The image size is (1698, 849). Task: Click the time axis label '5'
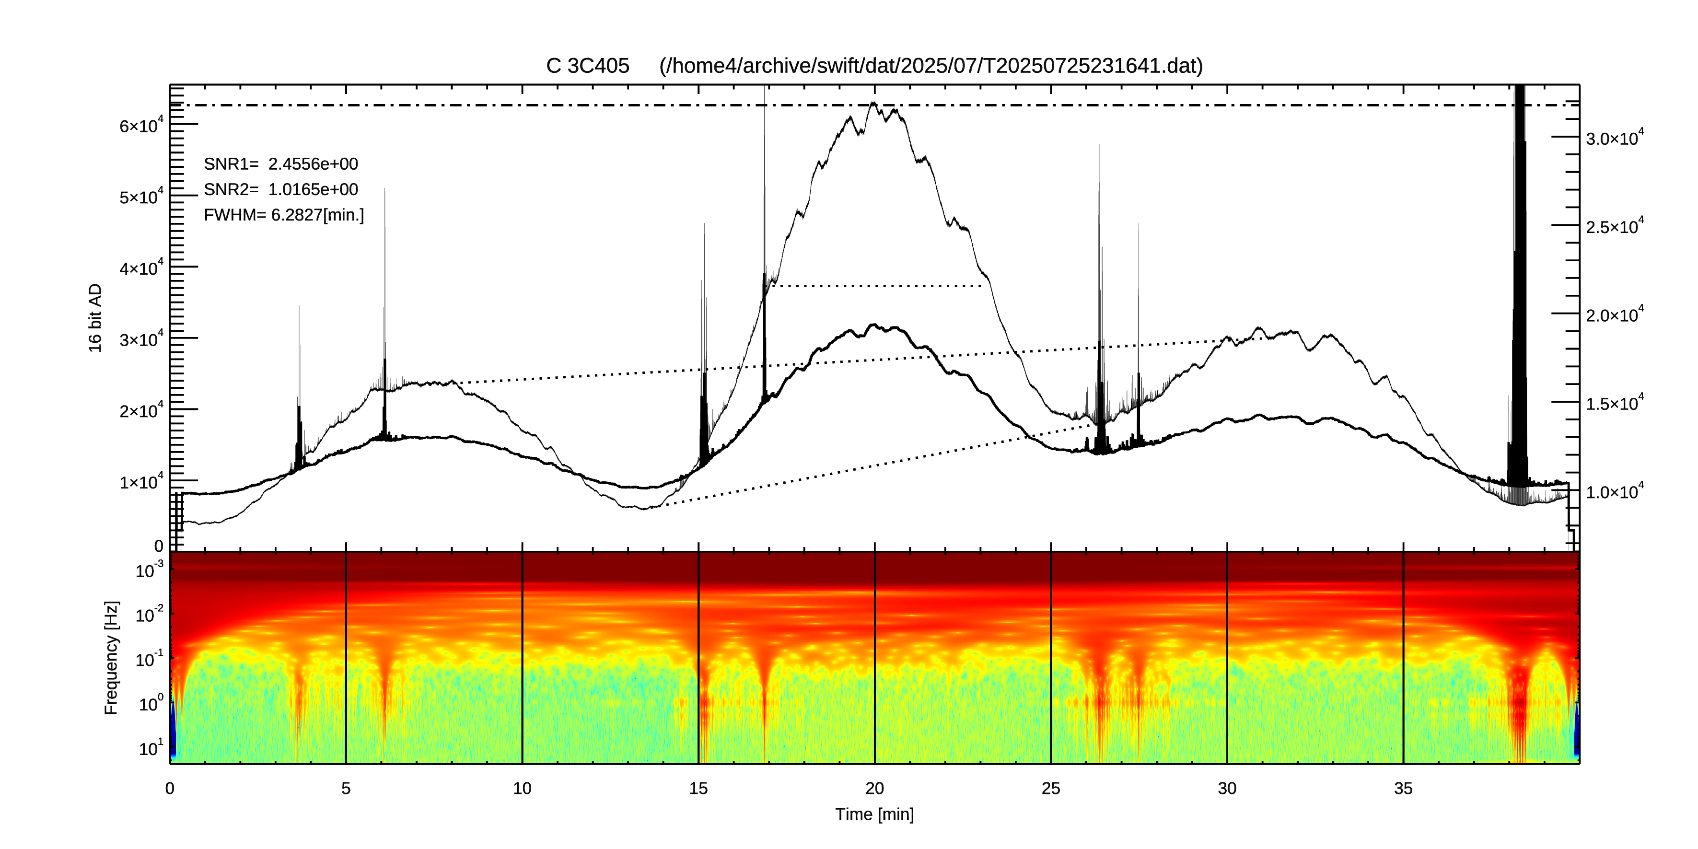click(x=346, y=788)
